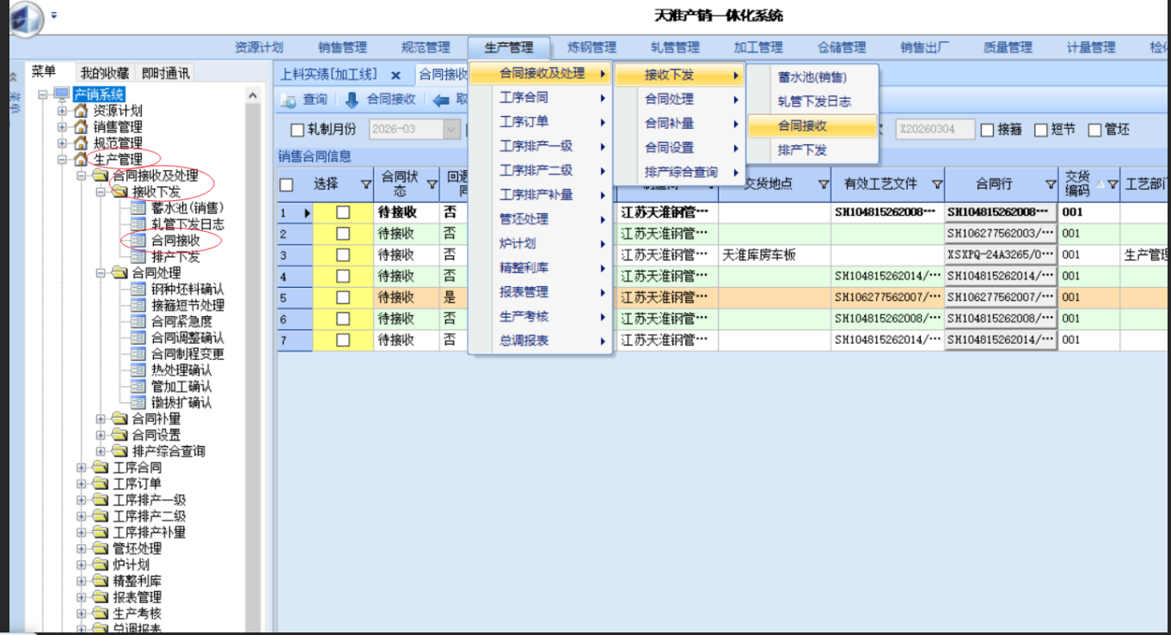Click the filter icon on 选择 column
This screenshot has width=1171, height=635.
pos(365,184)
